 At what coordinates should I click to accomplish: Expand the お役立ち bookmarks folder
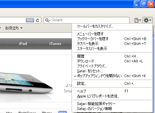pos(14,28)
